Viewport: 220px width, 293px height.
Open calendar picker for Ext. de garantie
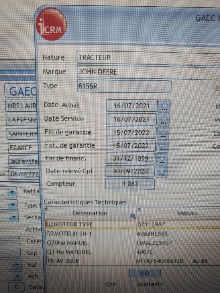click(x=163, y=146)
